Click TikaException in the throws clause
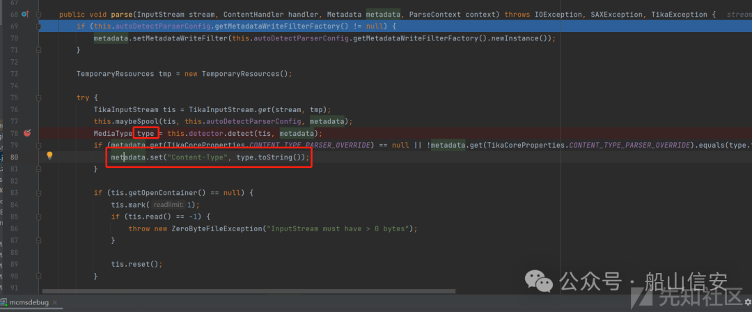The image size is (752, 312). (x=679, y=15)
